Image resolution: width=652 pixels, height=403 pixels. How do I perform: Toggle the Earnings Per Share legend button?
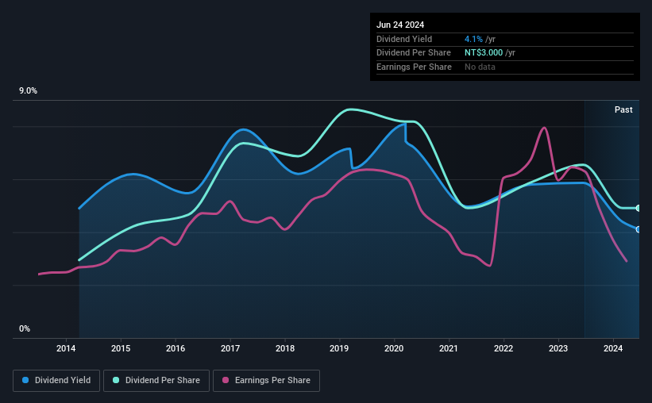(266, 381)
